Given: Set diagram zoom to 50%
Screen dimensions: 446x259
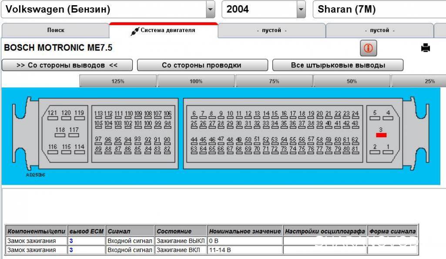Looking at the screenshot, I should point(352,81).
